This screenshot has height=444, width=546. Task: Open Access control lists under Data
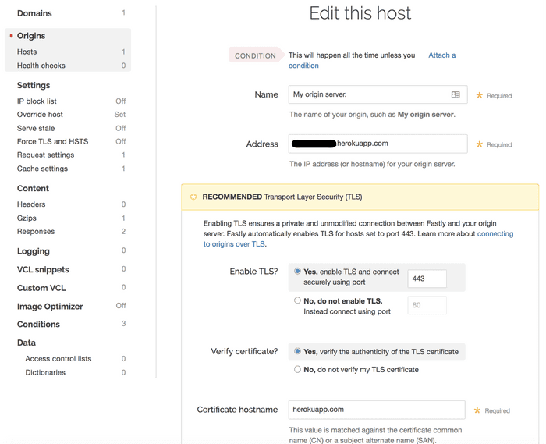58,359
